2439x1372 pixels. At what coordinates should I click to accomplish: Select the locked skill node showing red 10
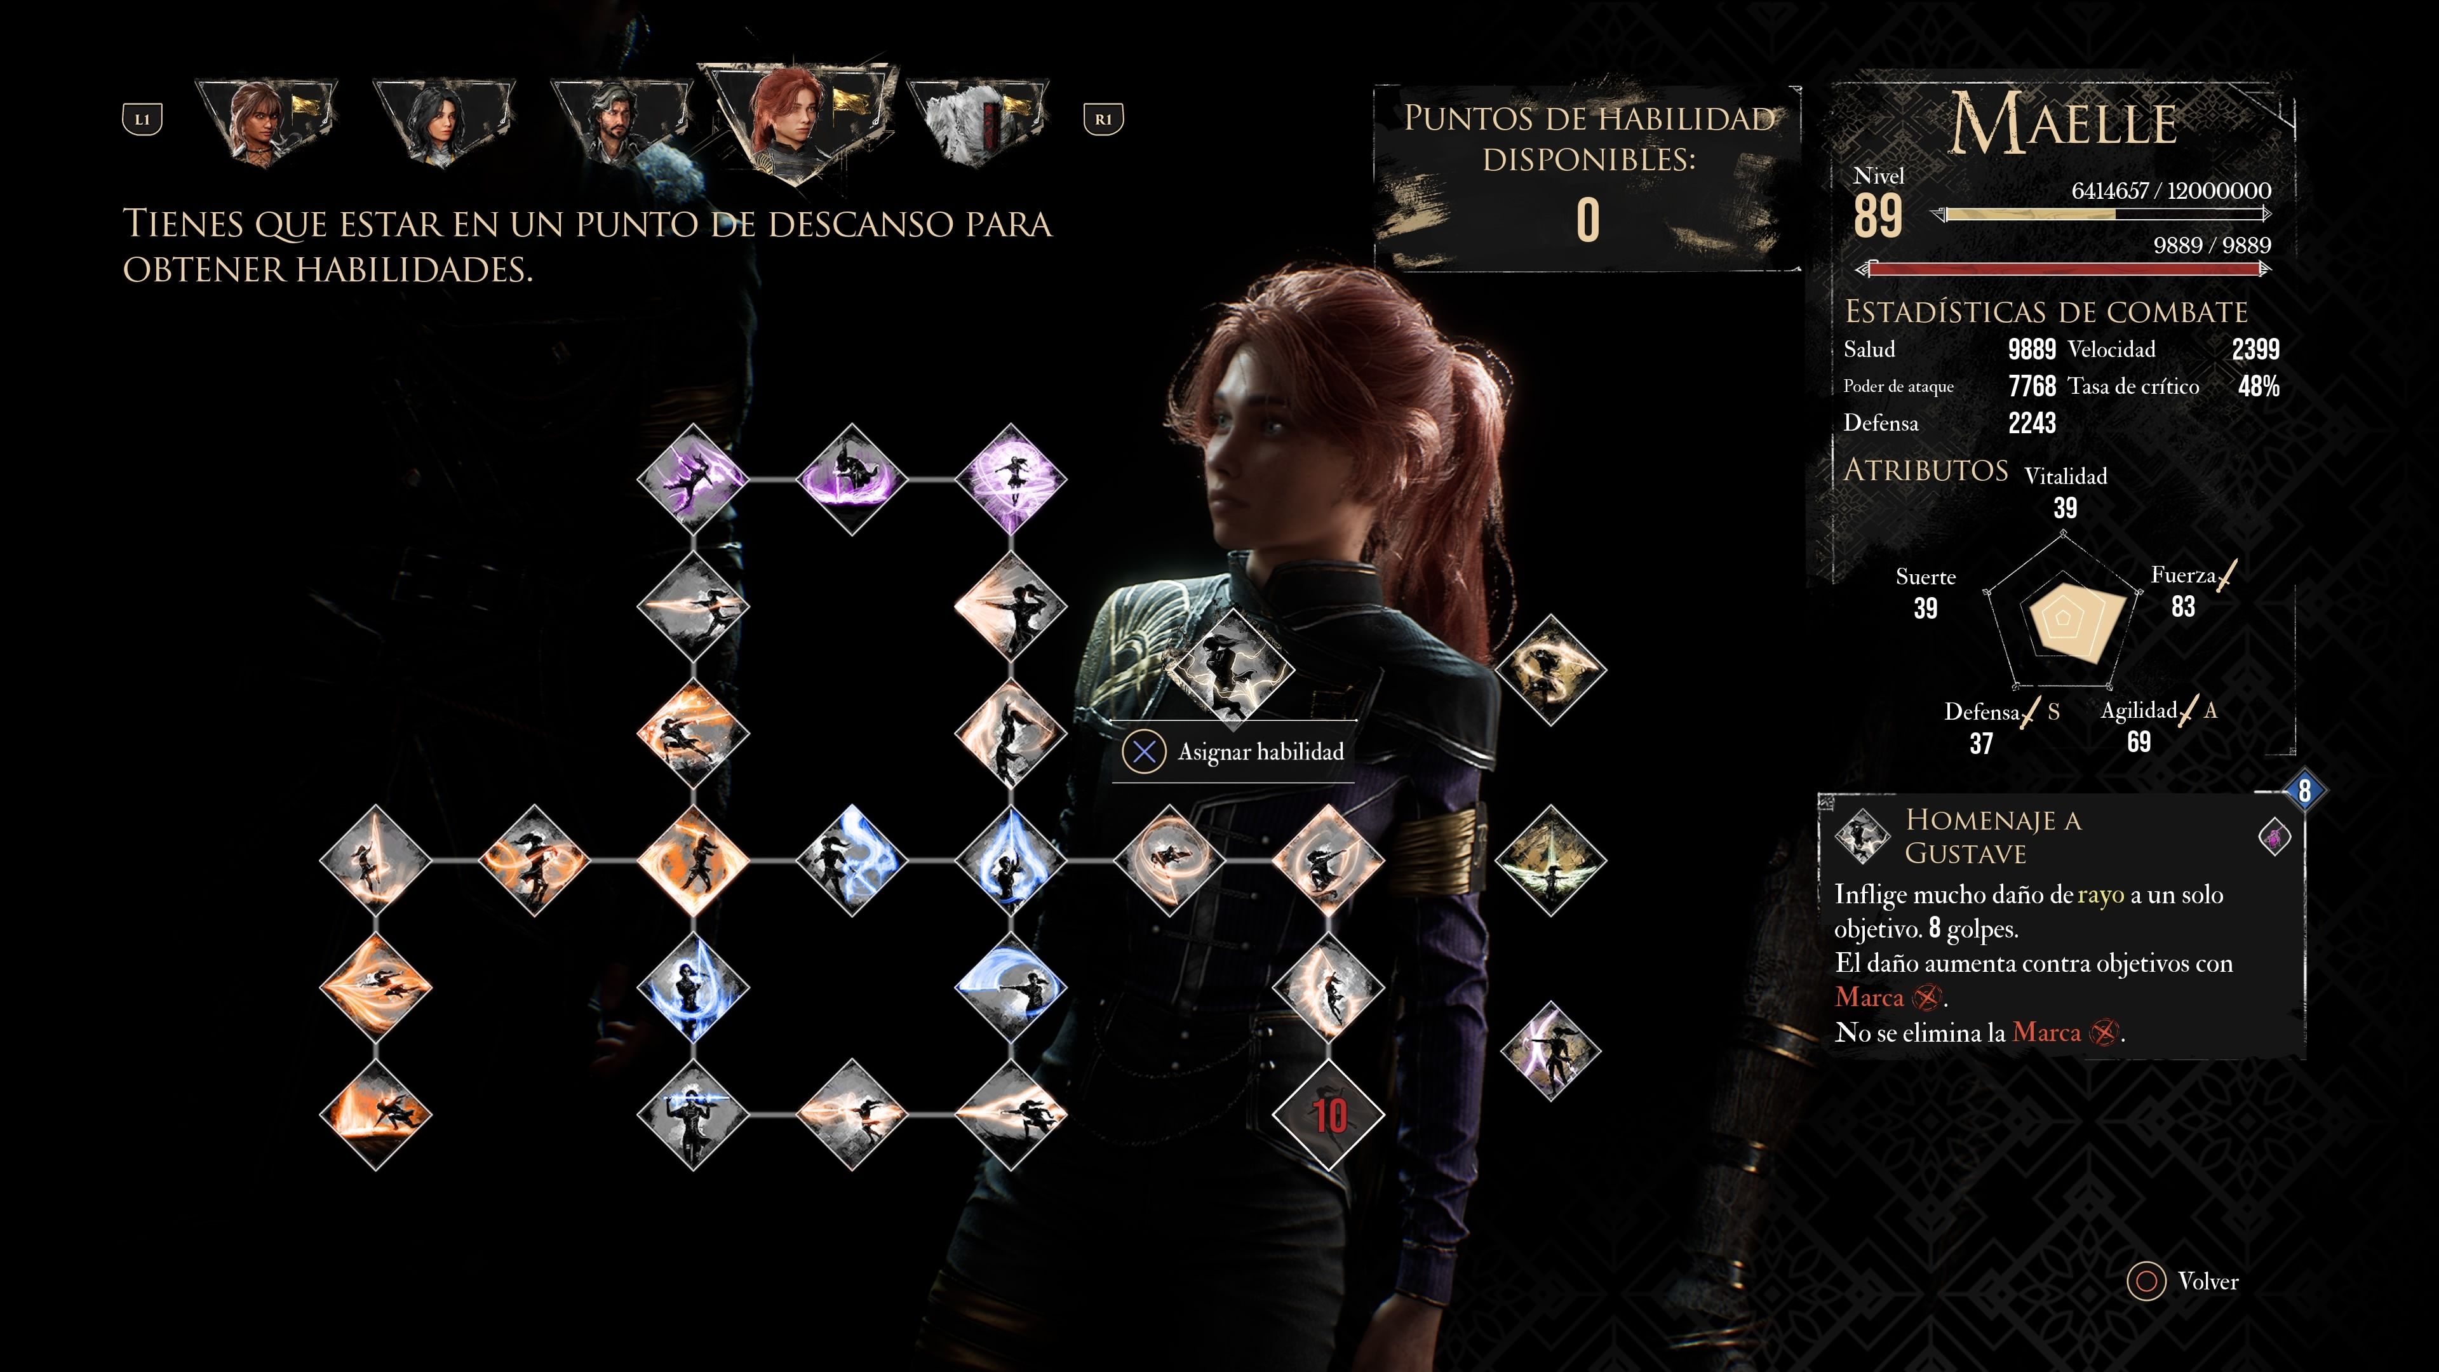tap(1327, 1115)
